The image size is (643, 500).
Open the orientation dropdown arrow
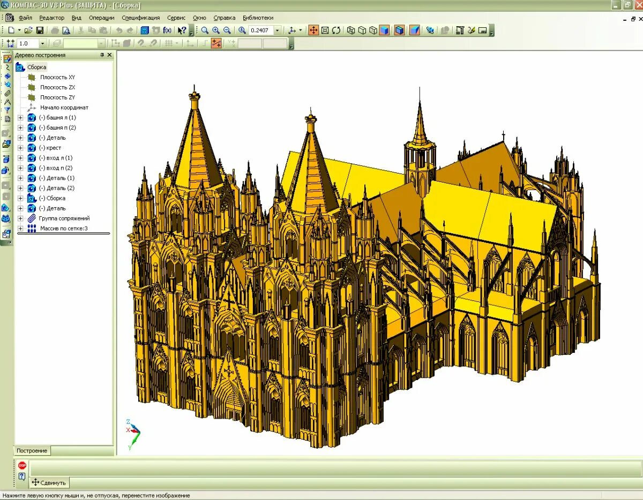point(301,31)
